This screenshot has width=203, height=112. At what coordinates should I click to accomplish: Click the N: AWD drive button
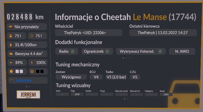click(182, 51)
